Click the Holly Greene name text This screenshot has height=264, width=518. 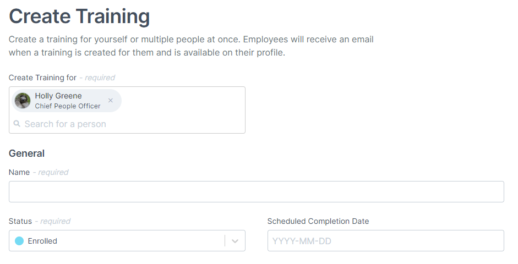[x=58, y=96]
